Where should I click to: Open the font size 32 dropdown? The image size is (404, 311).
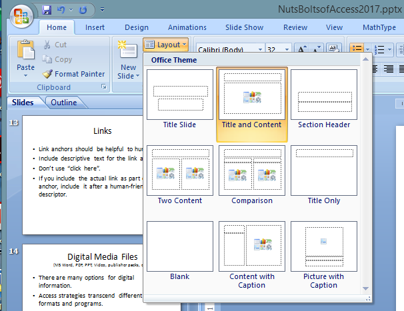coord(287,49)
